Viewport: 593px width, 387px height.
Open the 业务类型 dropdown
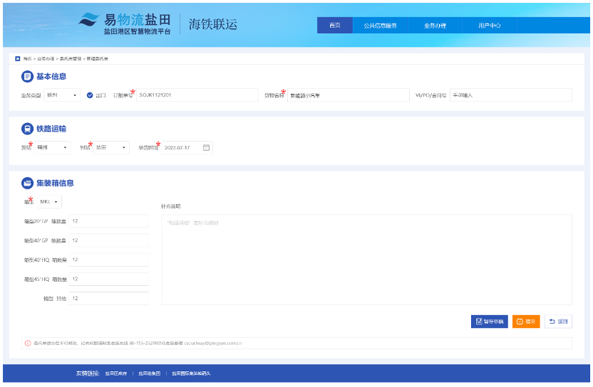62,95
